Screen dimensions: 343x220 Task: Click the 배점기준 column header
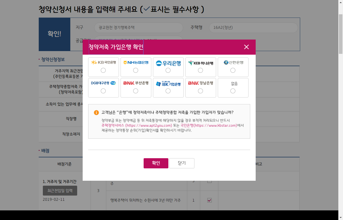[x=65, y=164]
